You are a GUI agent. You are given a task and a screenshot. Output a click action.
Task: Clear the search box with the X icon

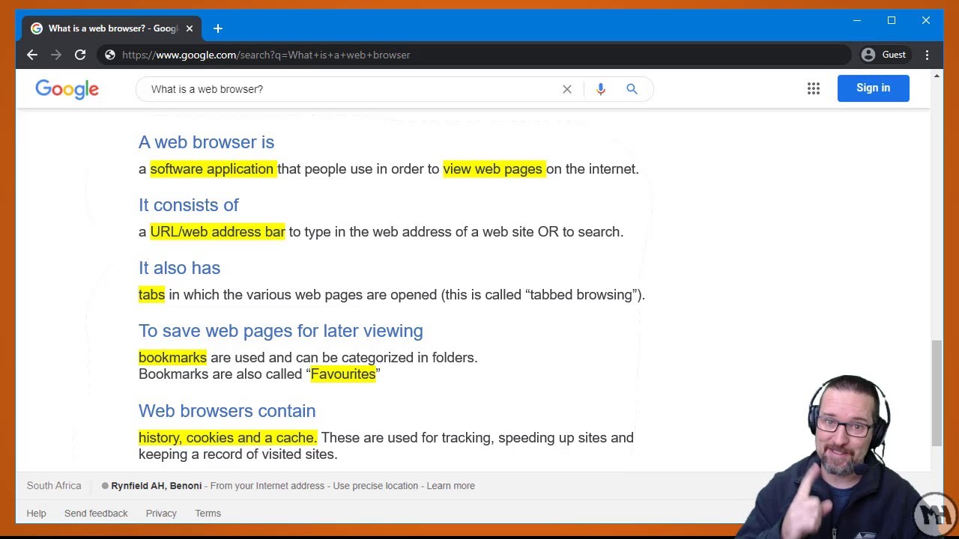[567, 89]
